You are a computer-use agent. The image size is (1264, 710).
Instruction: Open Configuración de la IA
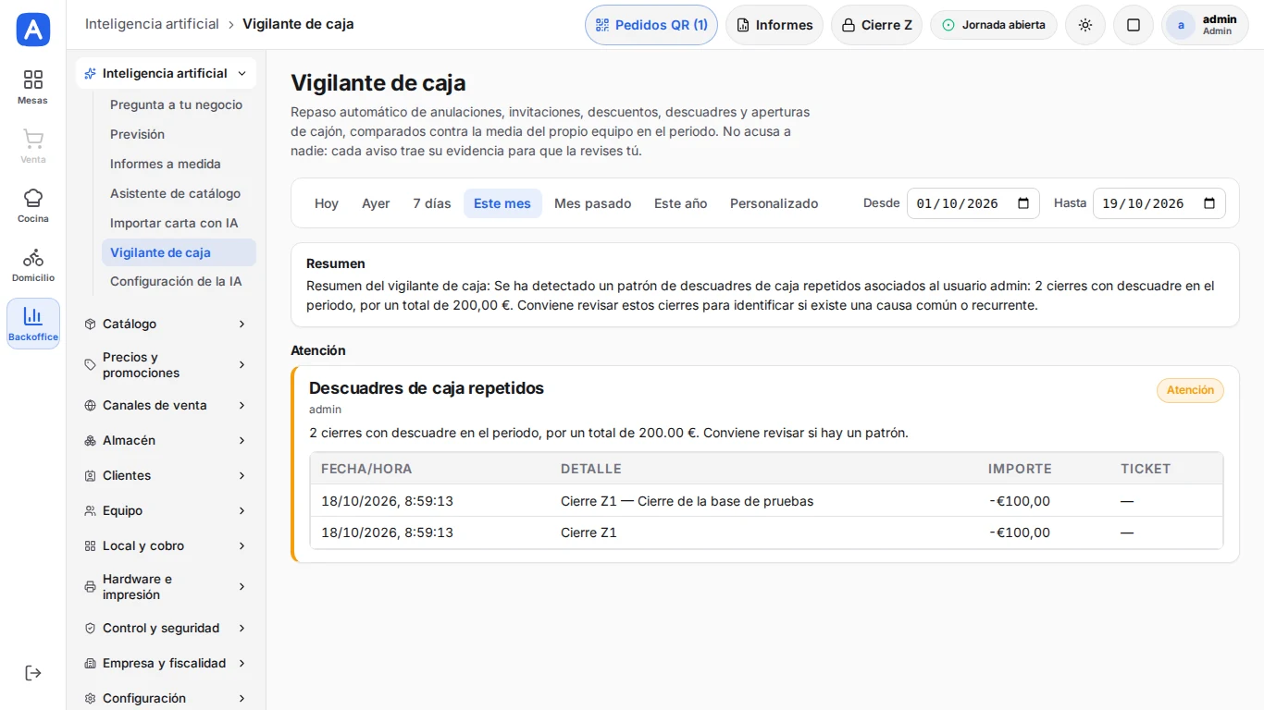tap(179, 281)
